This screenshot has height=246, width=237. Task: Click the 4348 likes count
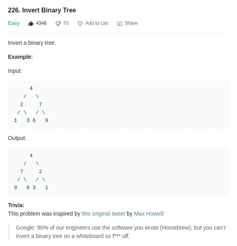(41, 23)
